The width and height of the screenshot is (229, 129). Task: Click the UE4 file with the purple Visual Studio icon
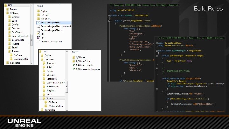pyautogui.click(x=38, y=38)
